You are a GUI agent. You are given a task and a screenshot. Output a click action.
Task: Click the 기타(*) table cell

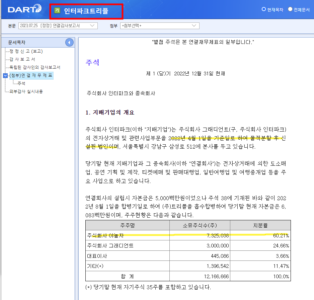coord(128,266)
